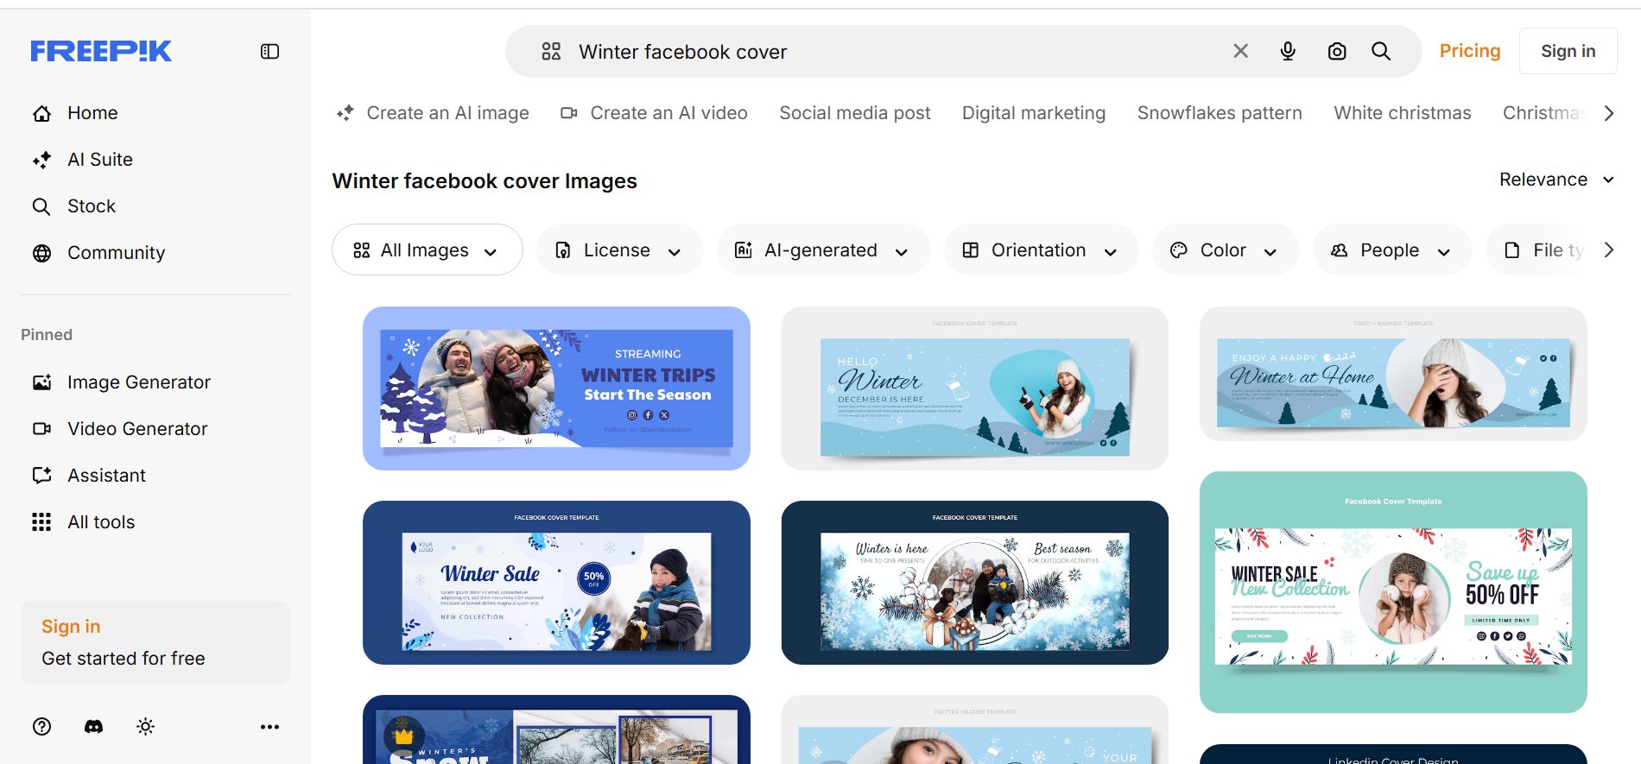Screen dimensions: 1641x764
Task: Click the AI Suite sparkle icon
Action: tap(41, 160)
